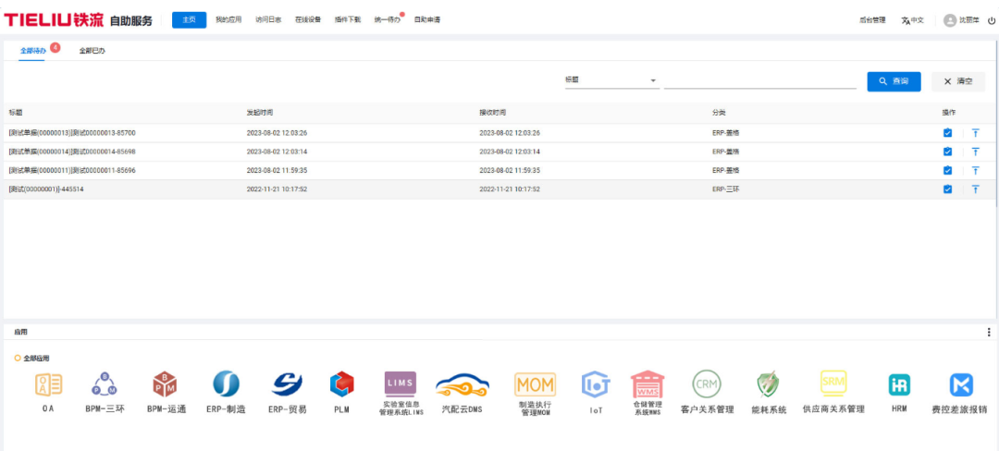Open the 仓储管理系统WMS app
The width and height of the screenshot is (999, 451).
[647, 384]
